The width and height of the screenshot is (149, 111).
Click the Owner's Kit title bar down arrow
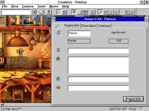pyautogui.click(x=146, y=19)
